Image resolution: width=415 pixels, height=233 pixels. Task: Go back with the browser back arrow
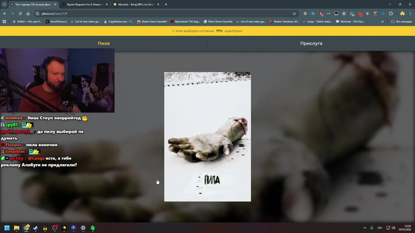point(5,14)
